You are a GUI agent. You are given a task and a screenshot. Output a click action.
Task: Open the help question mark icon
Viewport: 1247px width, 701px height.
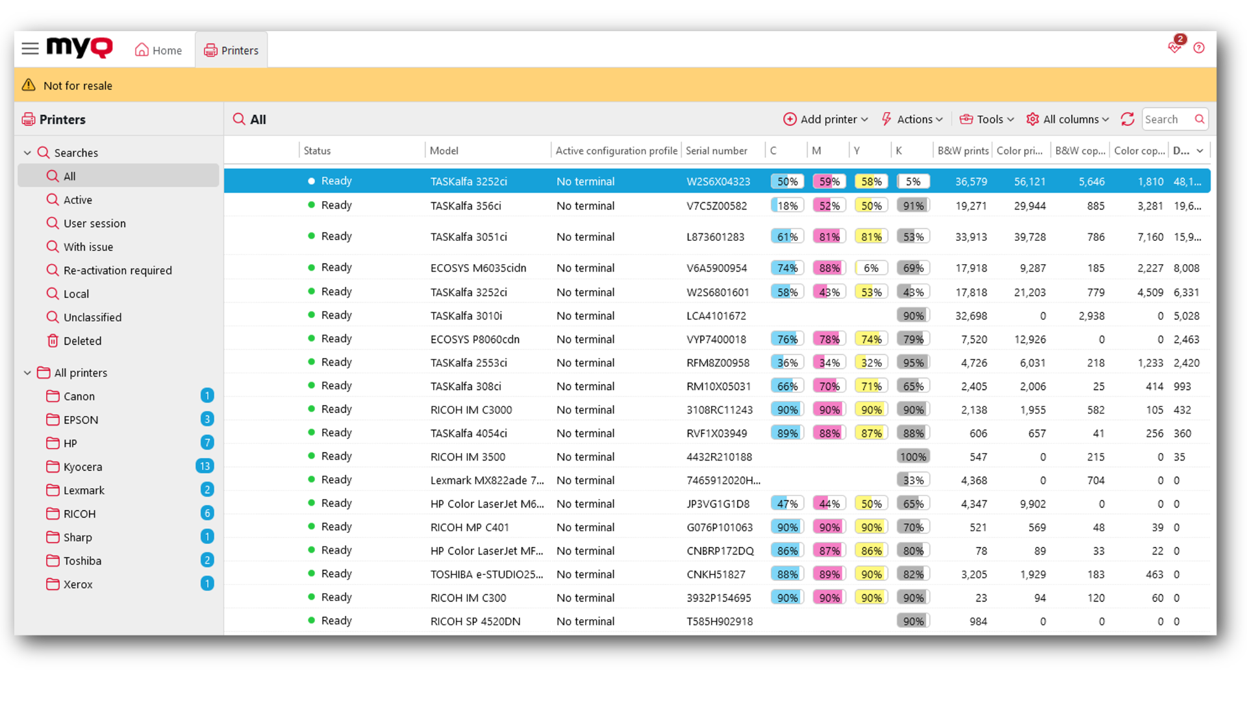[1199, 48]
